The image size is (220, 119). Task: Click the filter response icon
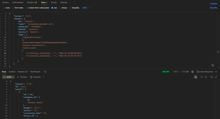pos(201,77)
